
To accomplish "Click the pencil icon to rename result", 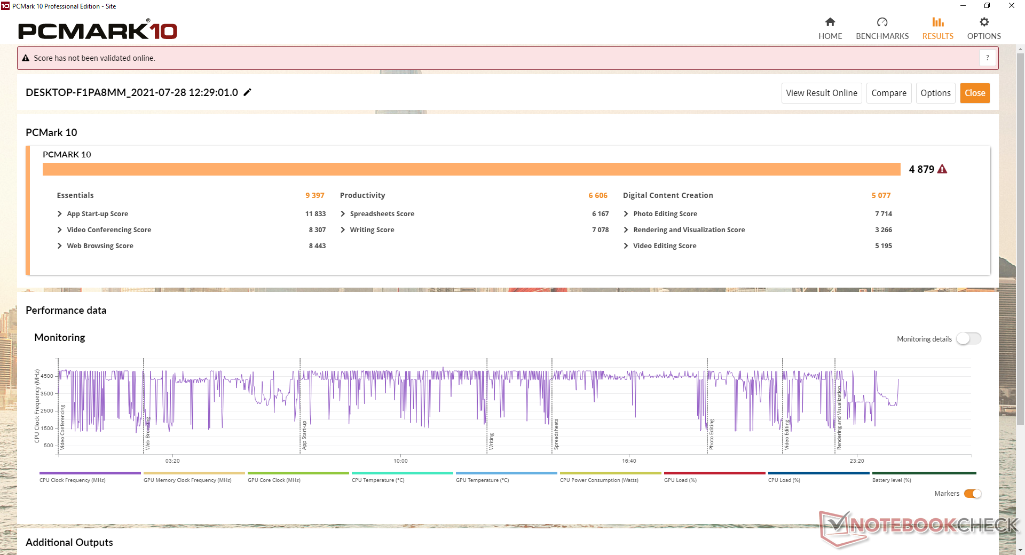I will point(247,92).
